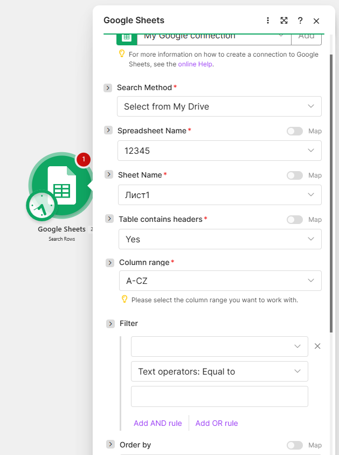Viewport: 339px width, 455px height.
Task: Toggle Map for Table contains headers
Action: point(295,220)
